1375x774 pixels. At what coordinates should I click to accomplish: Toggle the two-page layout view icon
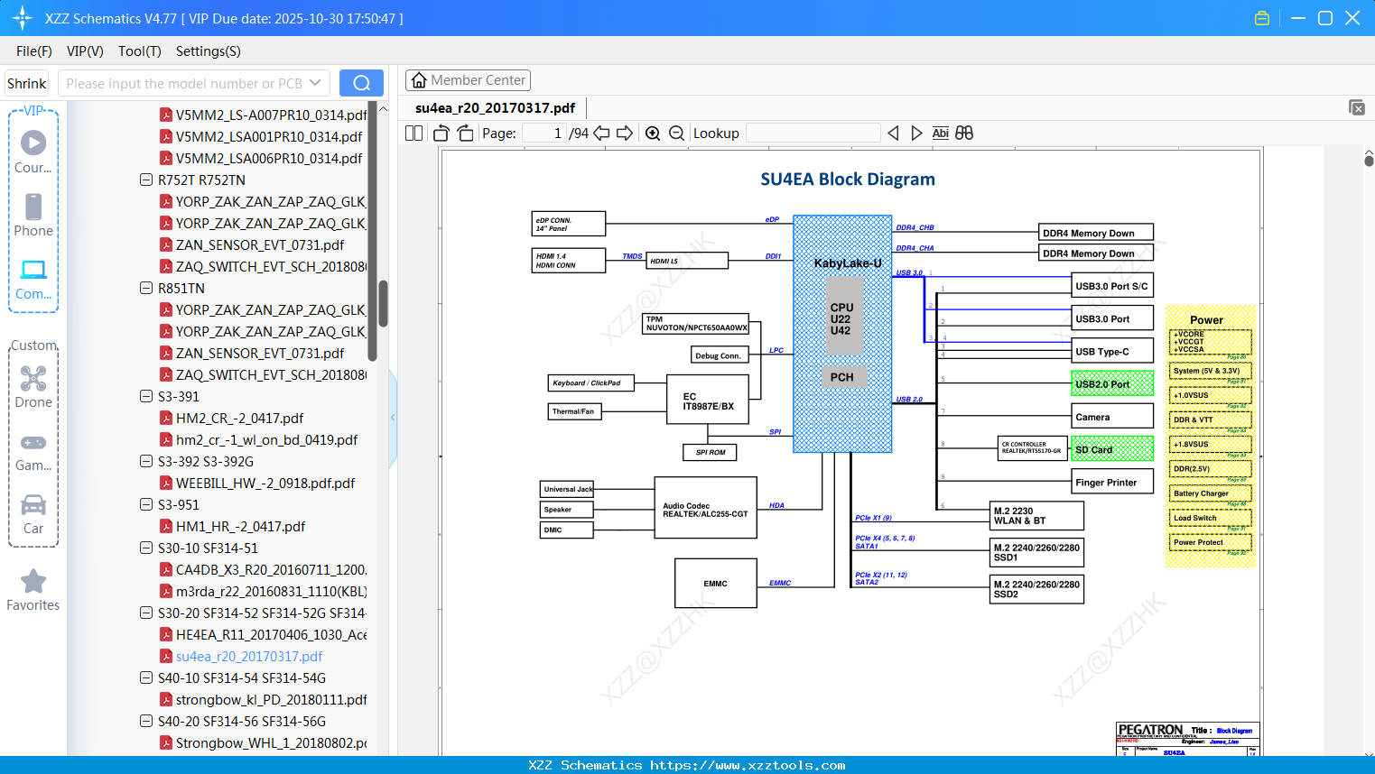414,134
